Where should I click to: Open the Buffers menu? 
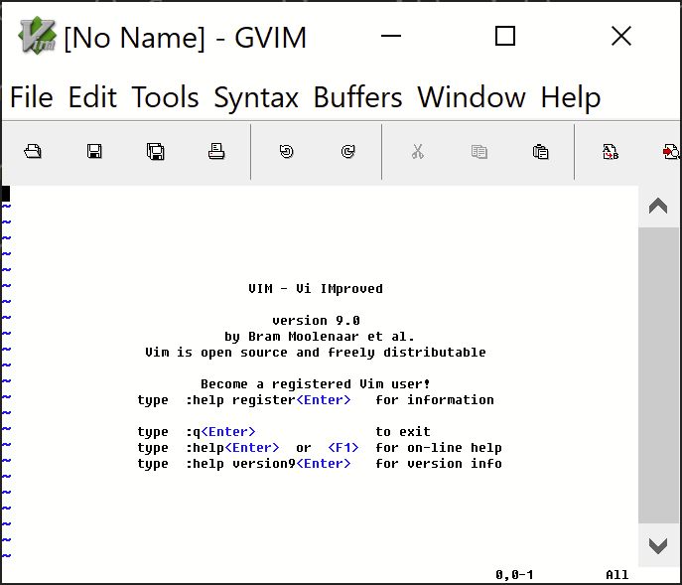358,97
